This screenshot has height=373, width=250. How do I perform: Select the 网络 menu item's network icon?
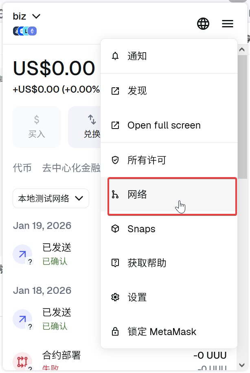tap(115, 195)
